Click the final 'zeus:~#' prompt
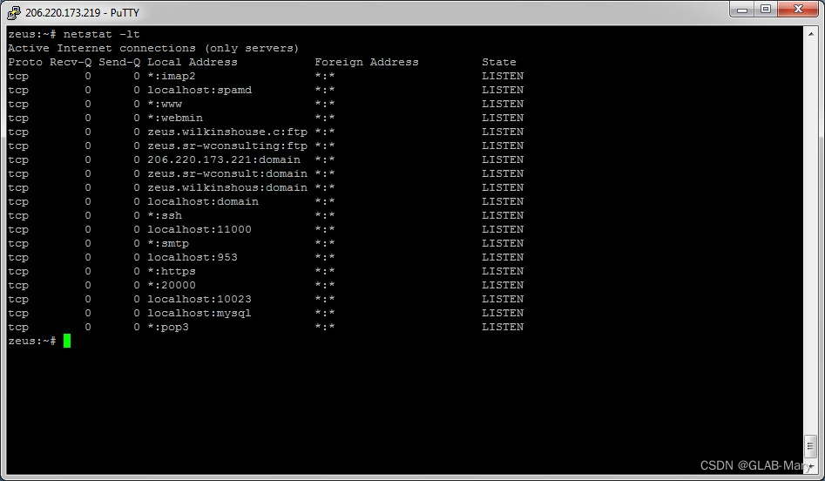The height and width of the screenshot is (481, 825). [x=32, y=341]
